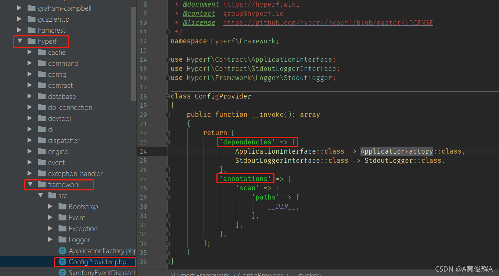Select the cache folder icon
The width and height of the screenshot is (499, 276).
pos(42,52)
